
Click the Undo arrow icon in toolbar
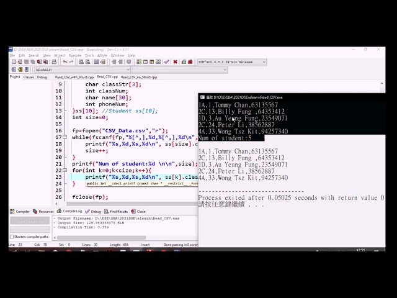[65, 62]
